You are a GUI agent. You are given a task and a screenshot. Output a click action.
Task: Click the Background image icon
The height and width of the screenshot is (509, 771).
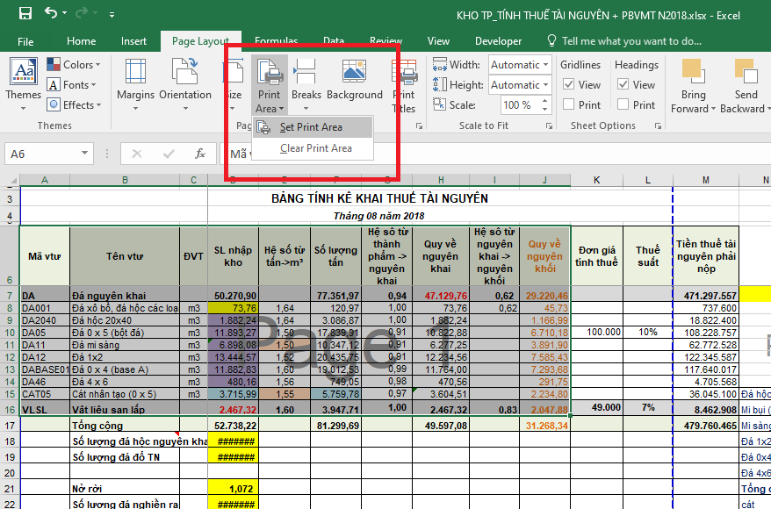[x=354, y=79]
